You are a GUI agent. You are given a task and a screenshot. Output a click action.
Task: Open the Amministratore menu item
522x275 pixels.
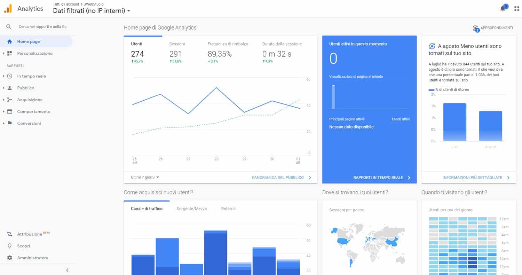tap(33, 258)
